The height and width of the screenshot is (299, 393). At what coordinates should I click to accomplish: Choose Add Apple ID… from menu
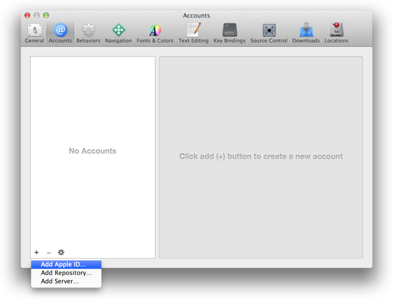66,264
